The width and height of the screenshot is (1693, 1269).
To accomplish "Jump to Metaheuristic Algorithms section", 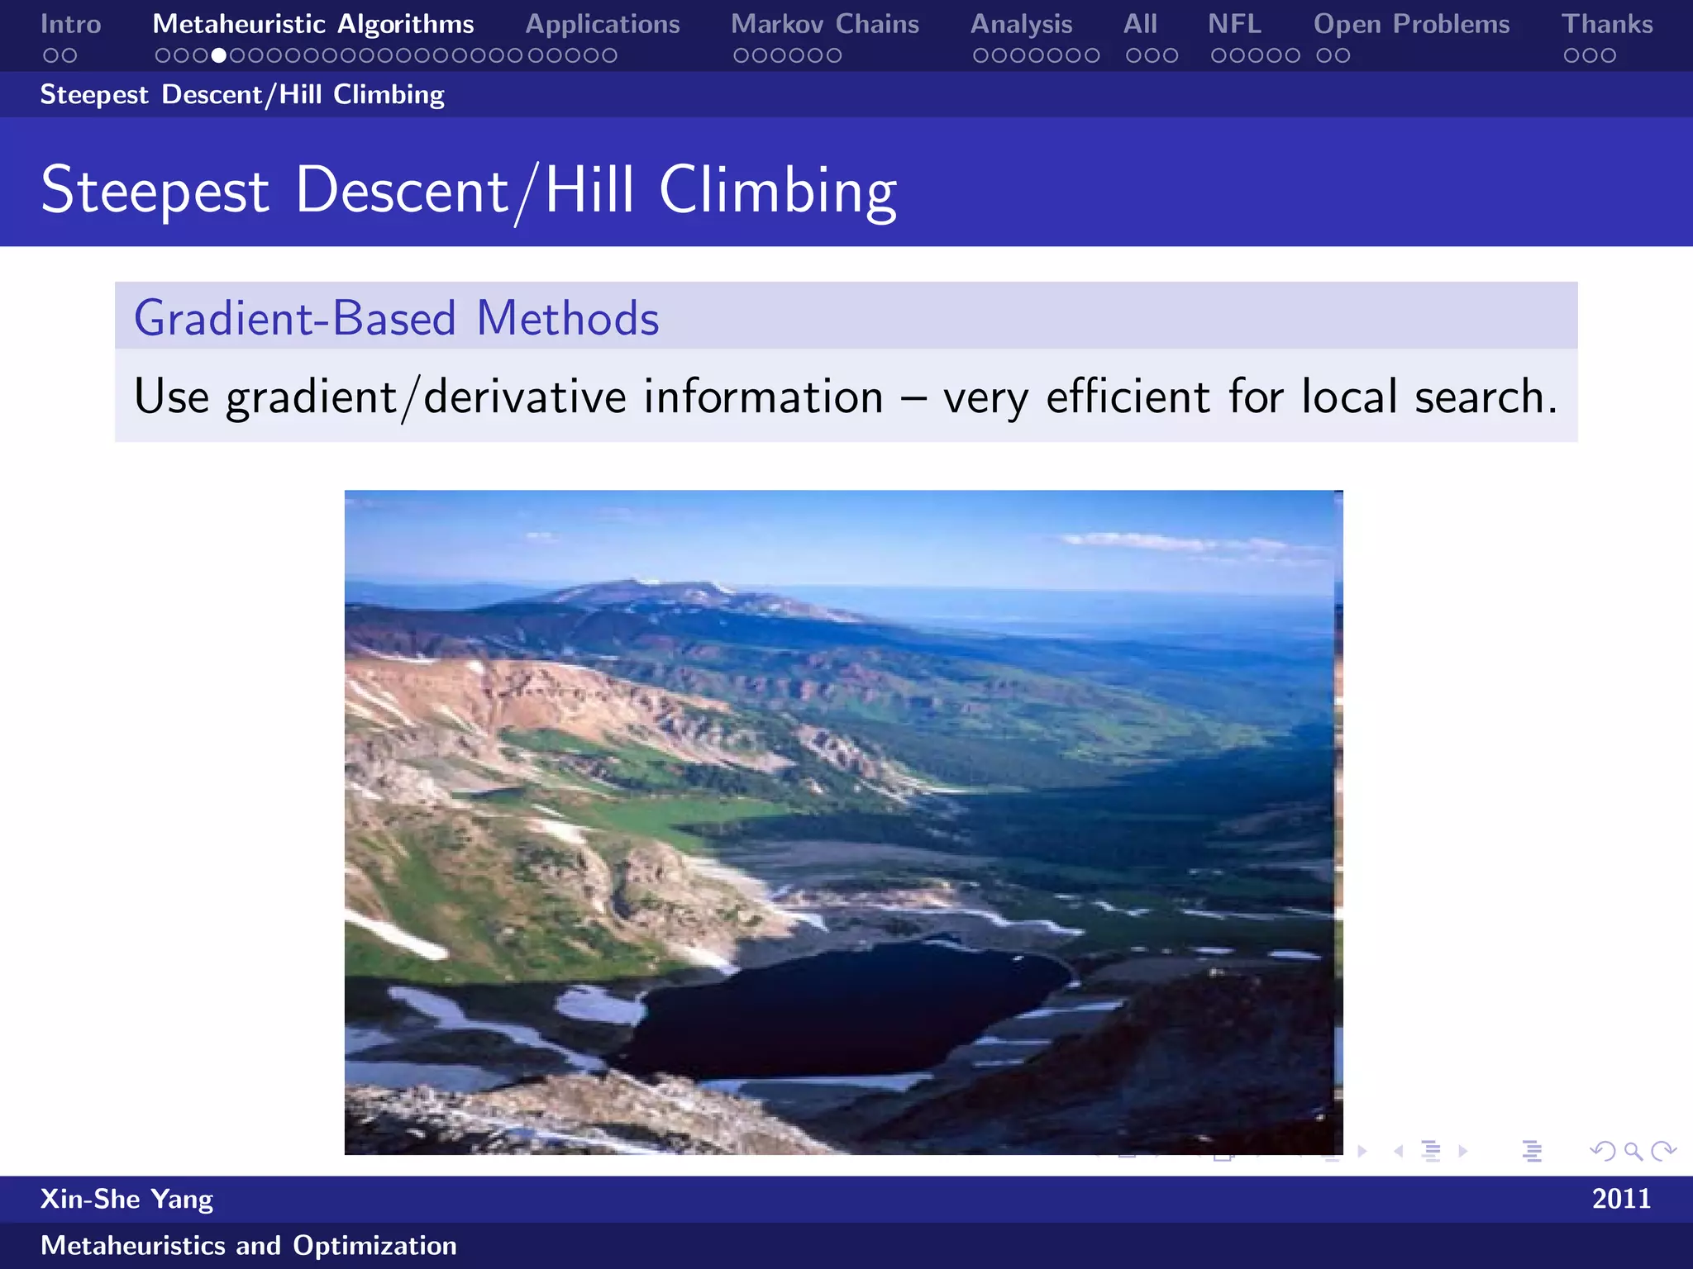I will (313, 25).
